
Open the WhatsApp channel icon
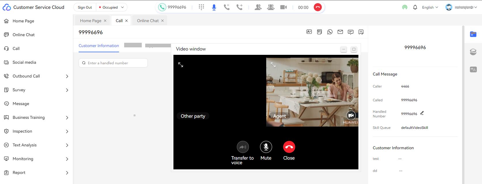pyautogui.click(x=330, y=32)
